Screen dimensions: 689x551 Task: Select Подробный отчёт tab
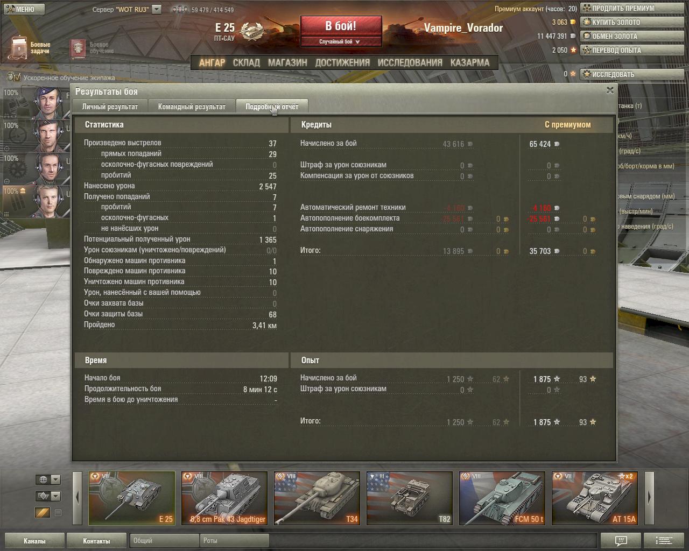(x=272, y=107)
